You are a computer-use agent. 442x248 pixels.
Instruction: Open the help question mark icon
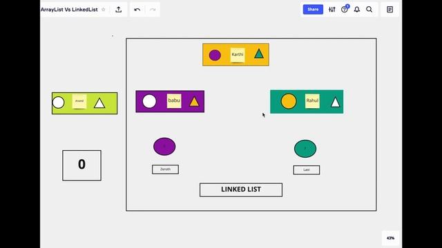pos(344,10)
